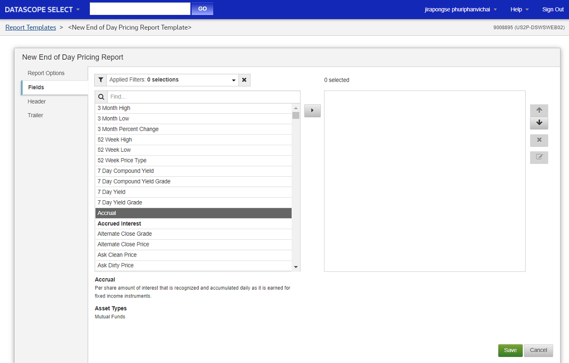Screen dimensions: 569x363
Task: Go back to Report Templates link
Action: pos(31,27)
